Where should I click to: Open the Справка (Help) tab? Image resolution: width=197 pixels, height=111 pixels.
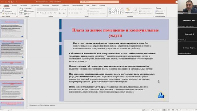pos(102,5)
